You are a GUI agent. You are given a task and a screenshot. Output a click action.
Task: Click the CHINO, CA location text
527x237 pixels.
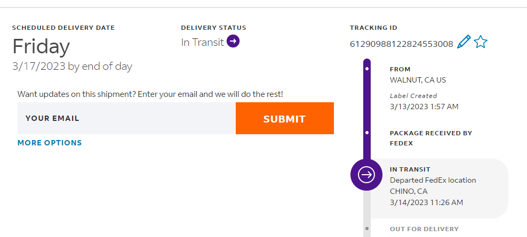coord(409,191)
